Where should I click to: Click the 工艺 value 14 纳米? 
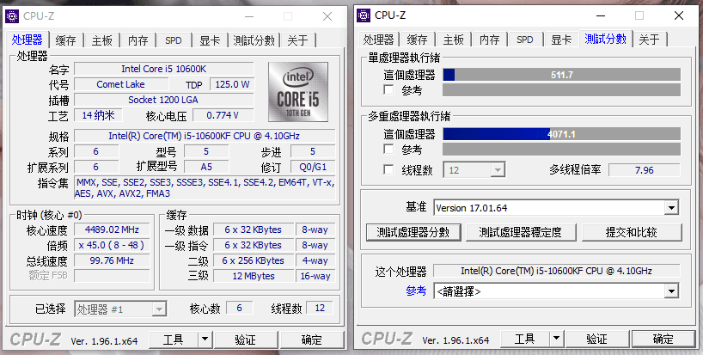tap(98, 115)
